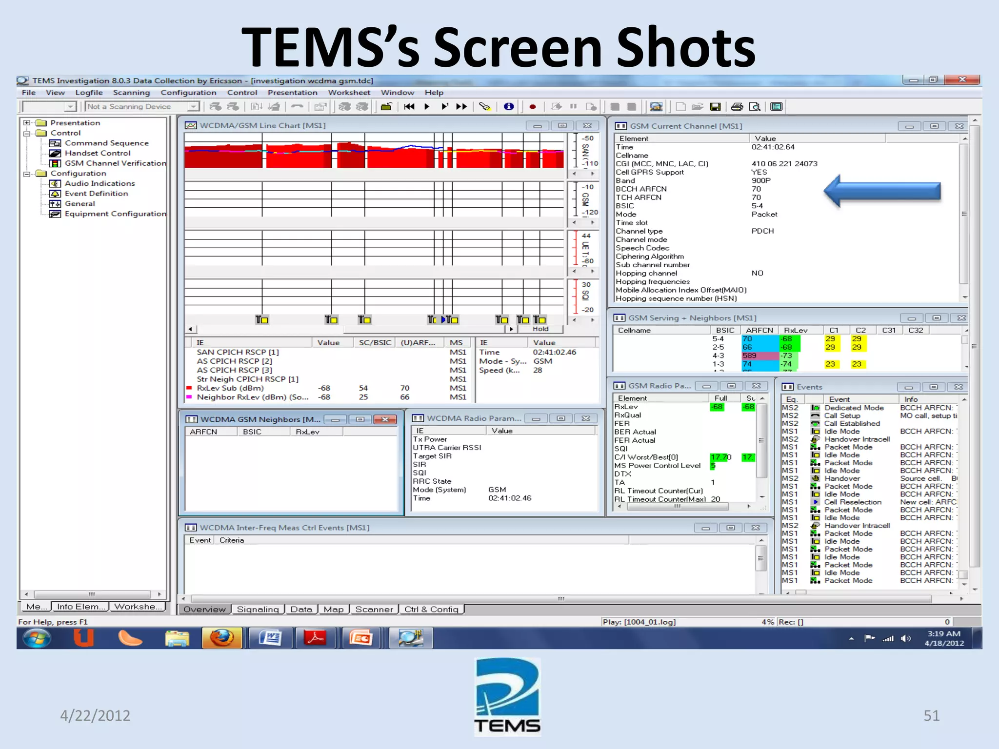Switch to the Map worksheet tab
The width and height of the screenshot is (999, 749).
coord(334,610)
